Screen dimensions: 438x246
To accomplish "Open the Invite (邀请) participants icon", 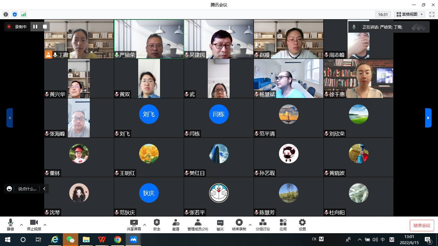I will 175,225.
